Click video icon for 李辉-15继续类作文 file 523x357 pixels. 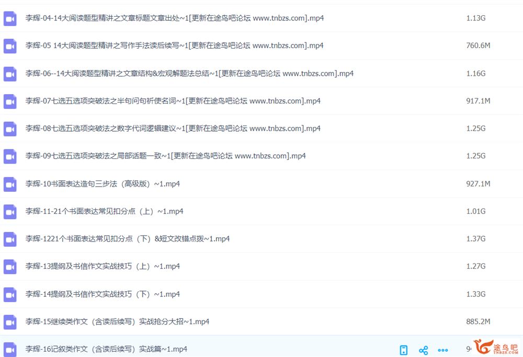10,322
